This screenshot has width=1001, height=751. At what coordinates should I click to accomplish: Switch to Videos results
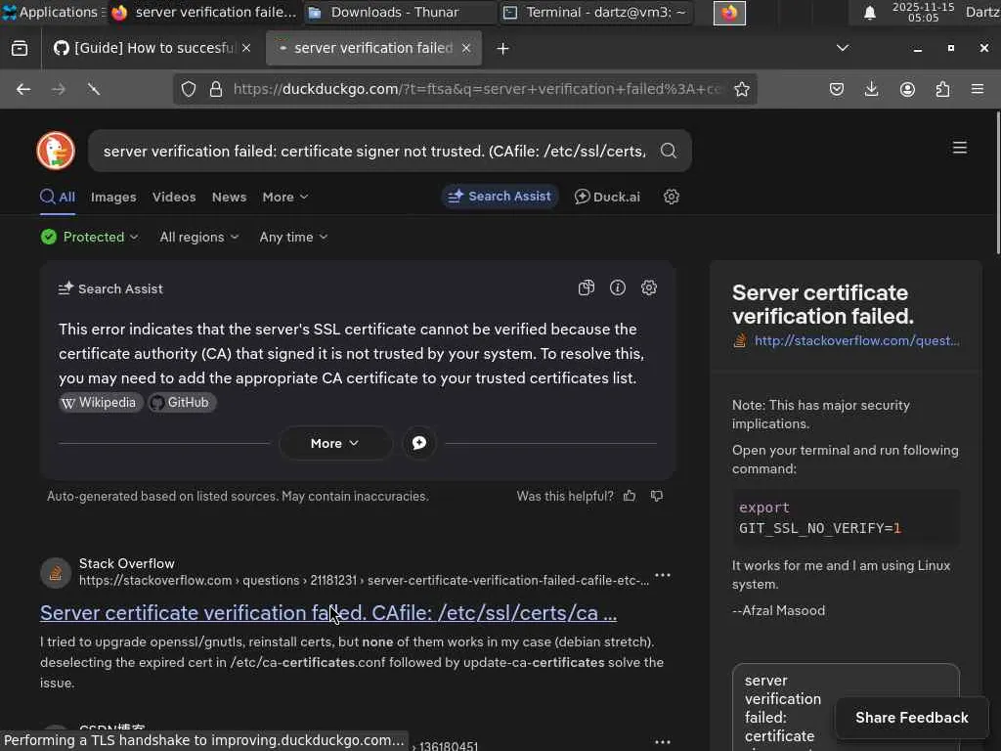[174, 198]
